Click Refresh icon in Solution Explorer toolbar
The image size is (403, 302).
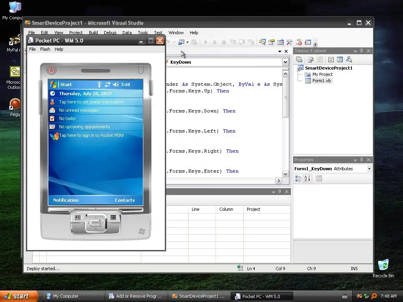click(x=320, y=60)
